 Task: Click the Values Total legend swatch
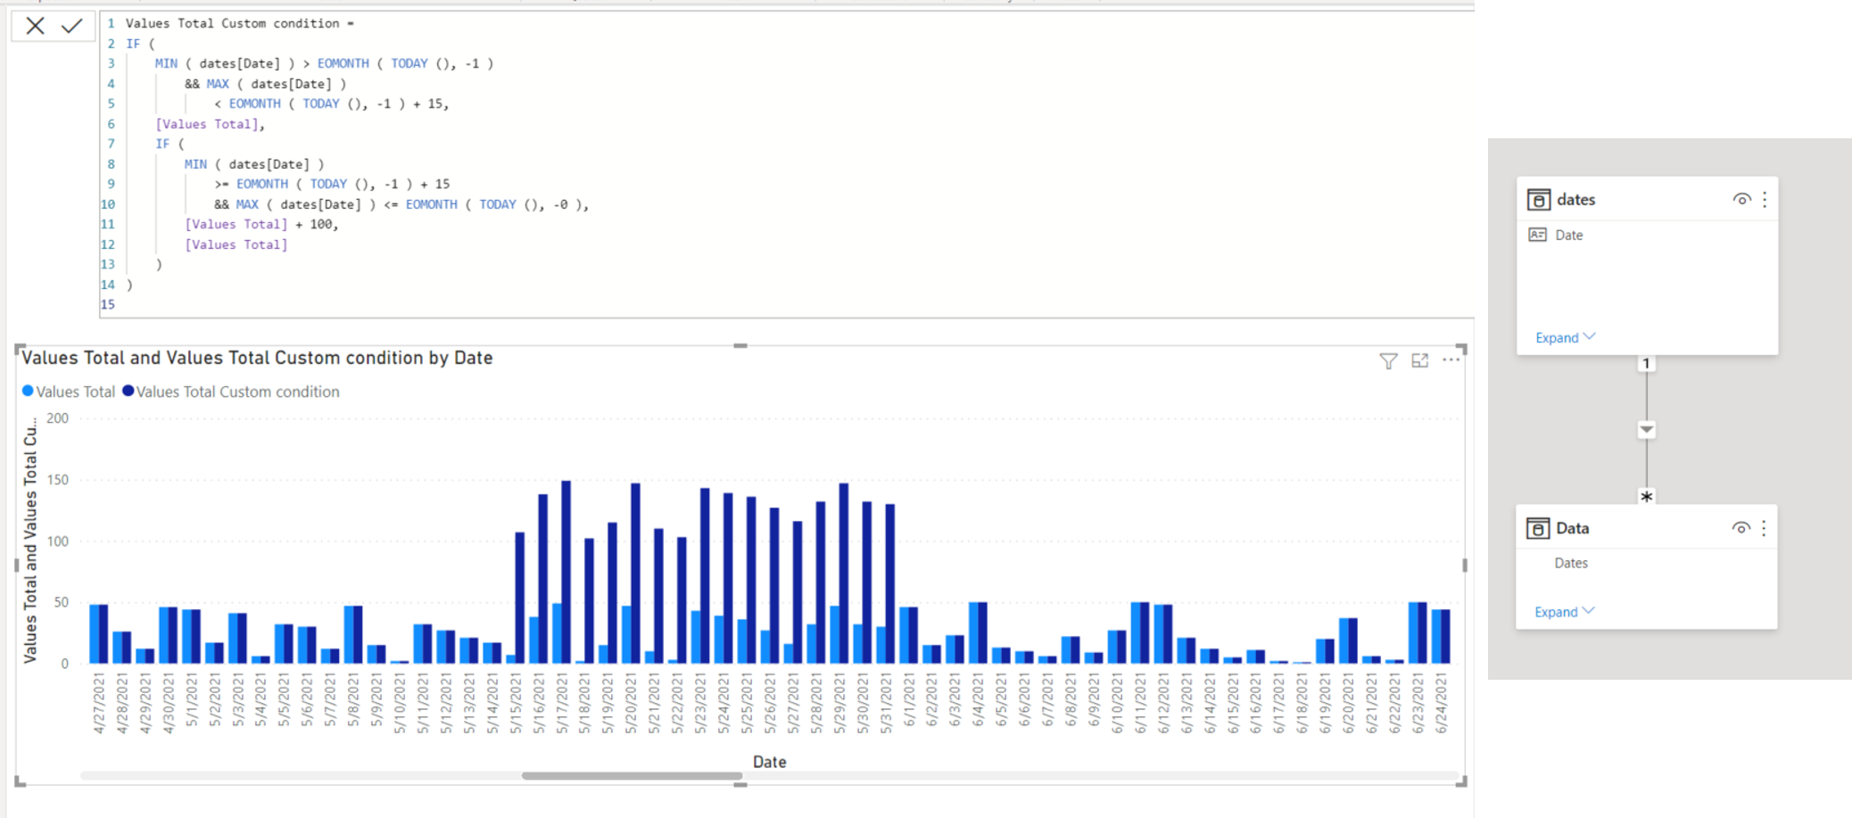coord(28,391)
